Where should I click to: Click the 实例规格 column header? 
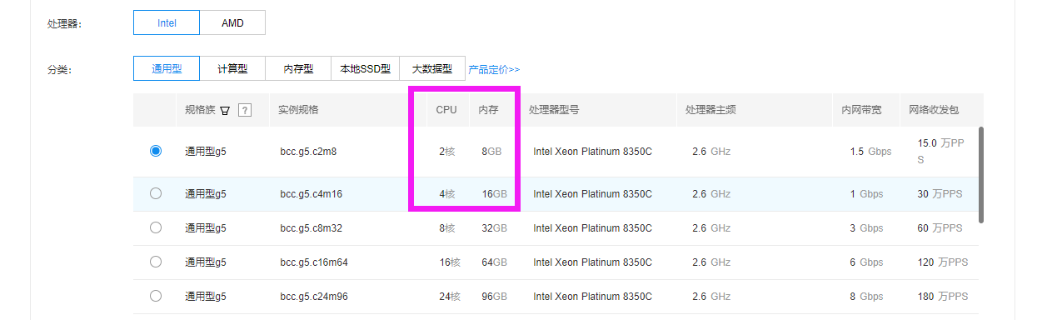point(298,110)
